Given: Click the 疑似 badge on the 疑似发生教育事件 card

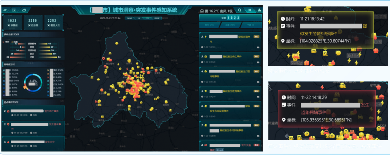Looking at the screenshot, I should 256,91.
